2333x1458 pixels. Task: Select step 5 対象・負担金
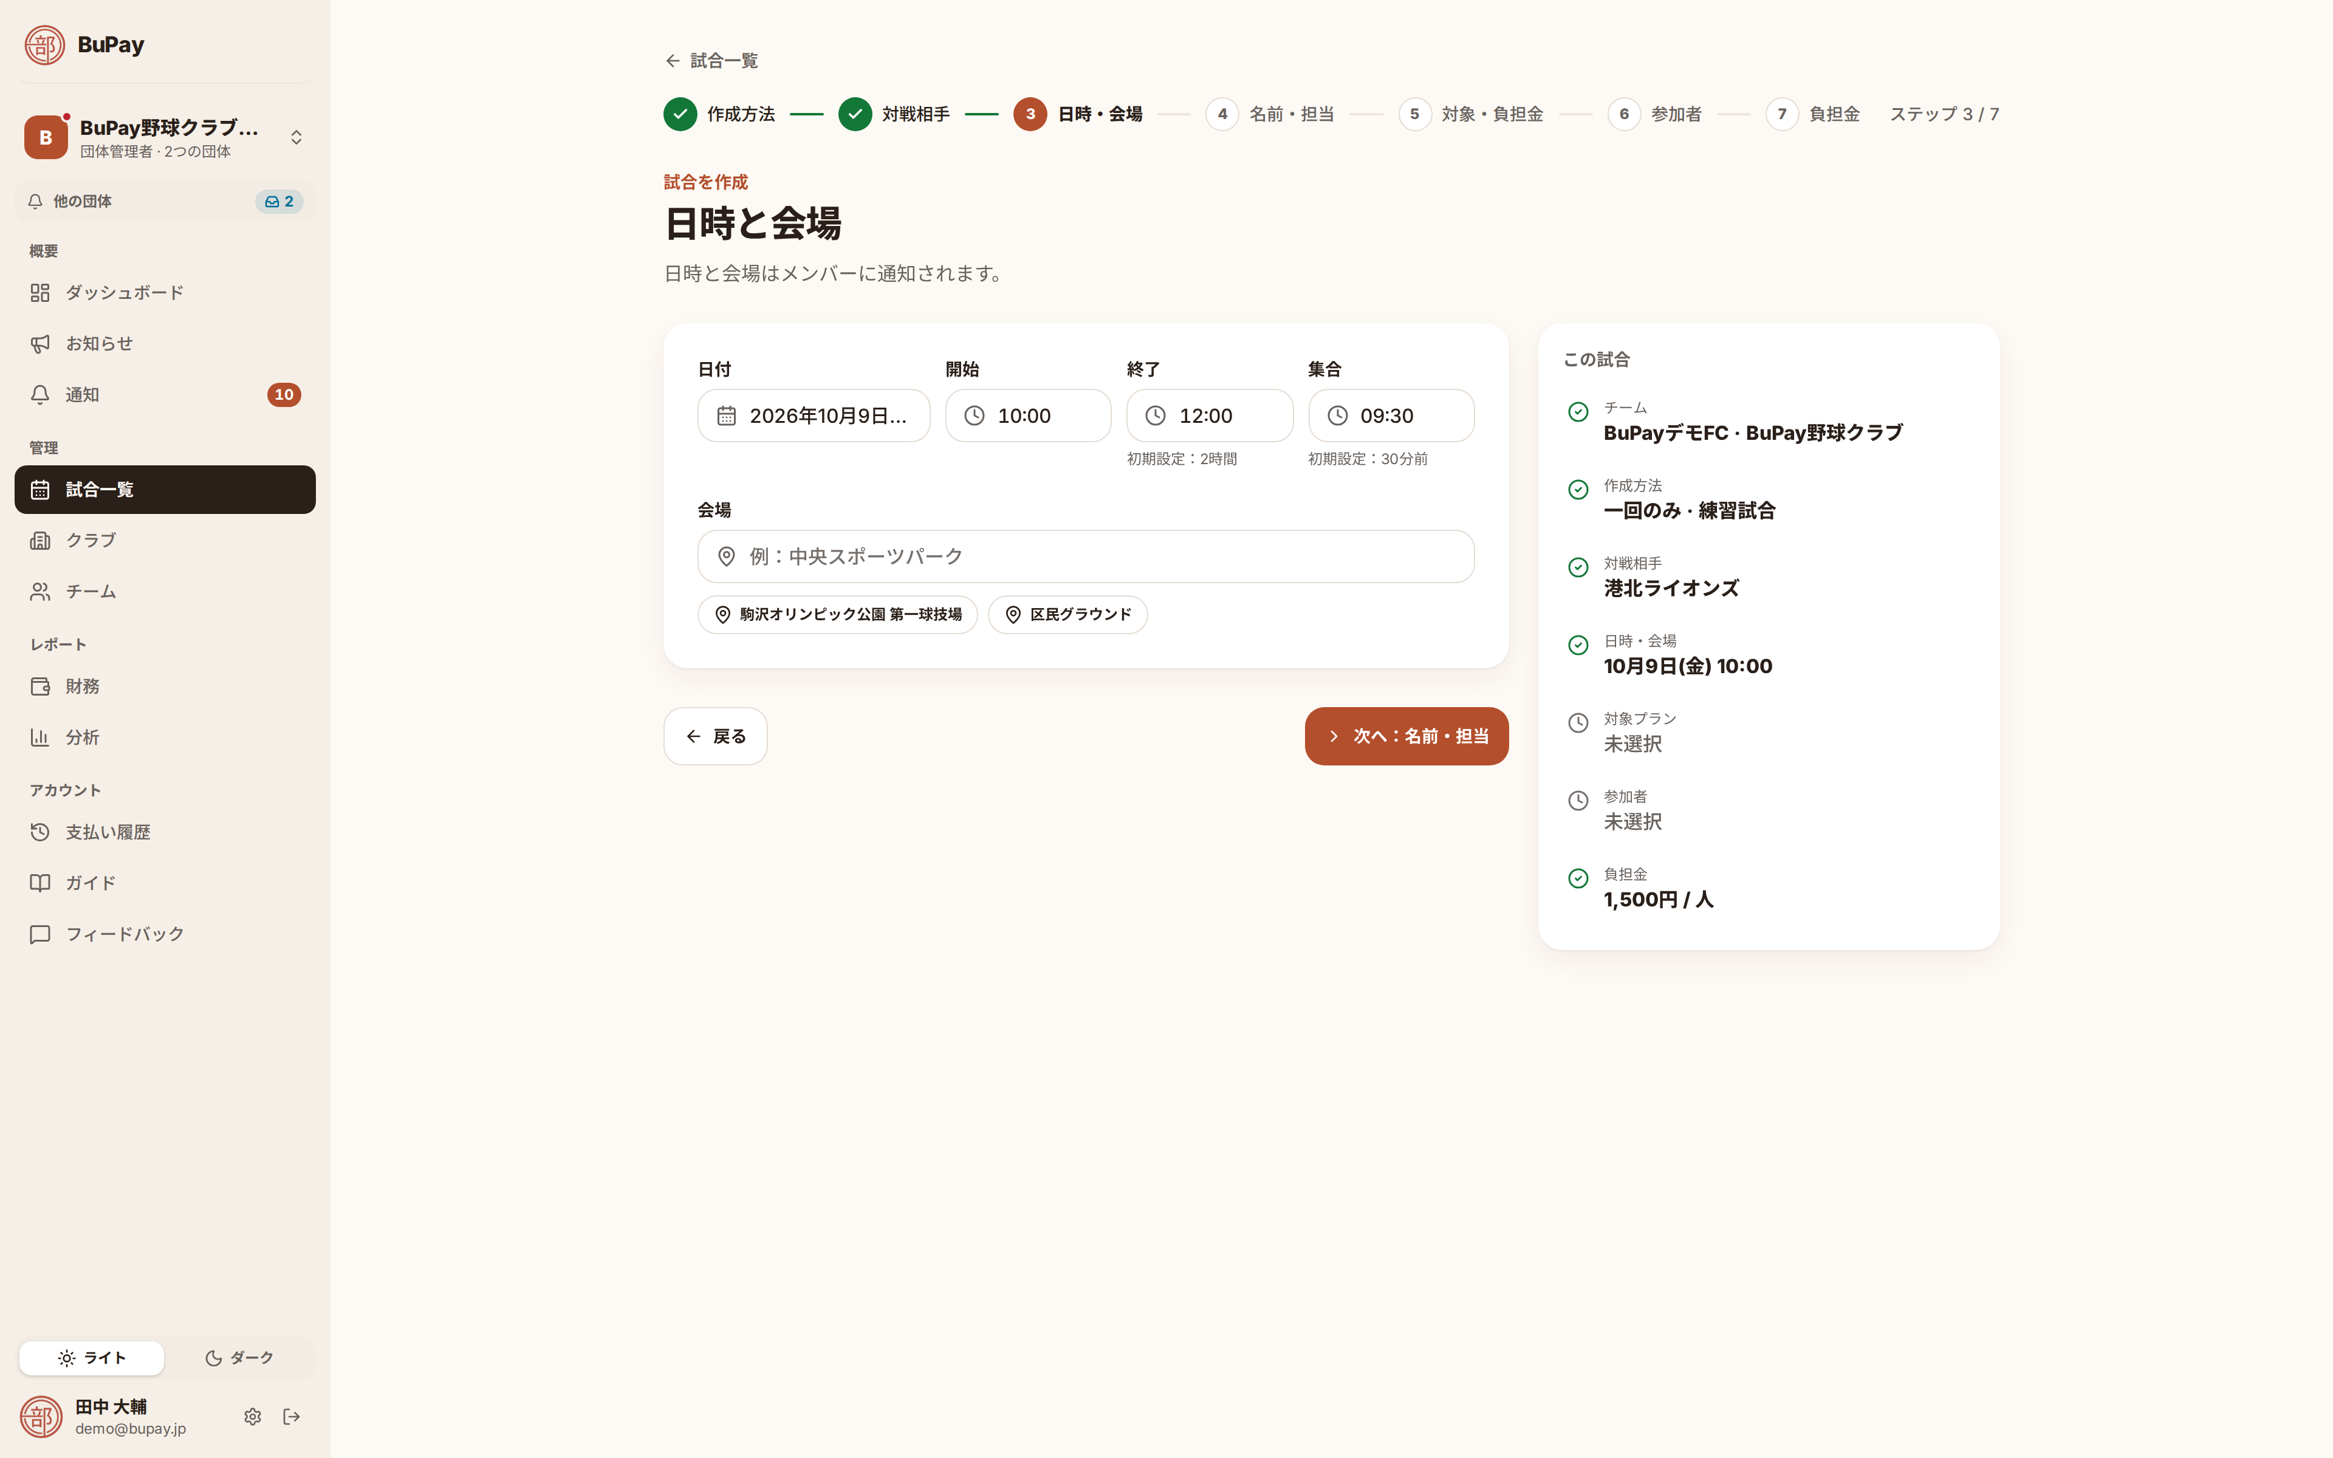coord(1471,114)
